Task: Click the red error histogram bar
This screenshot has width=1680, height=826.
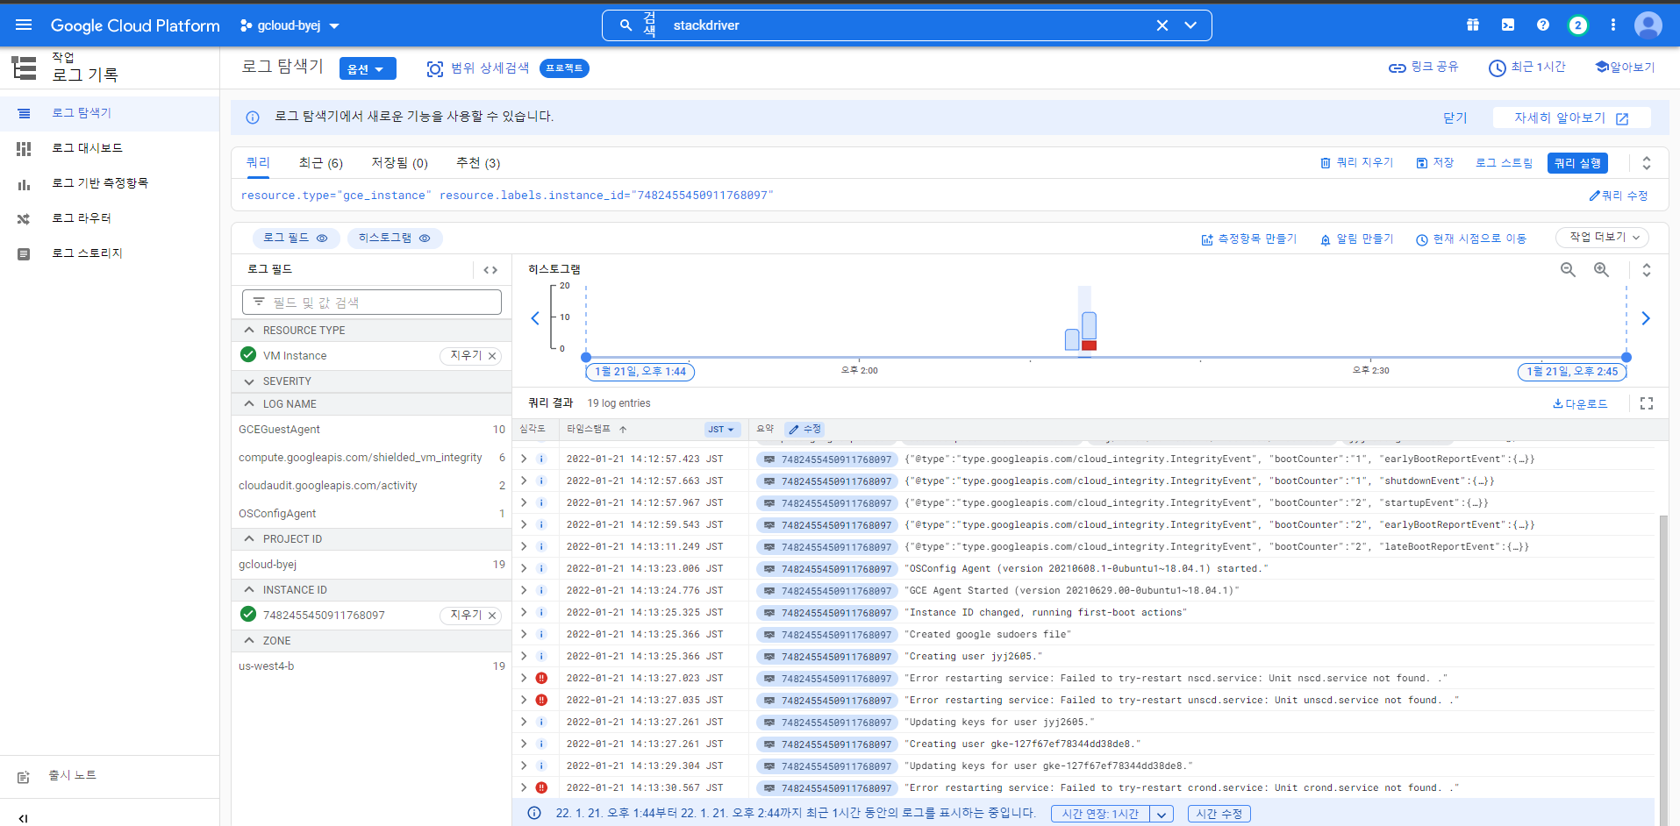Action: pos(1089,345)
